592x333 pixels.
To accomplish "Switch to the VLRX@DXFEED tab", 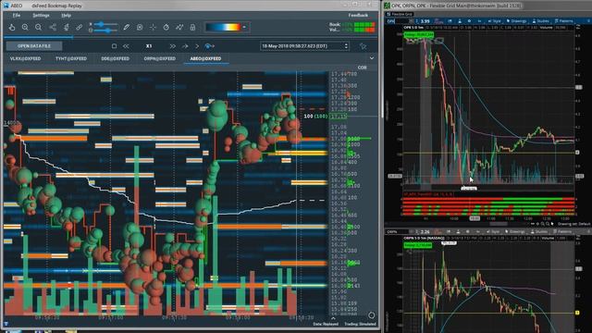I will pos(25,59).
